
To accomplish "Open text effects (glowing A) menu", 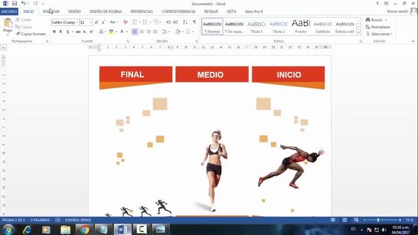I will pyautogui.click(x=101, y=32).
